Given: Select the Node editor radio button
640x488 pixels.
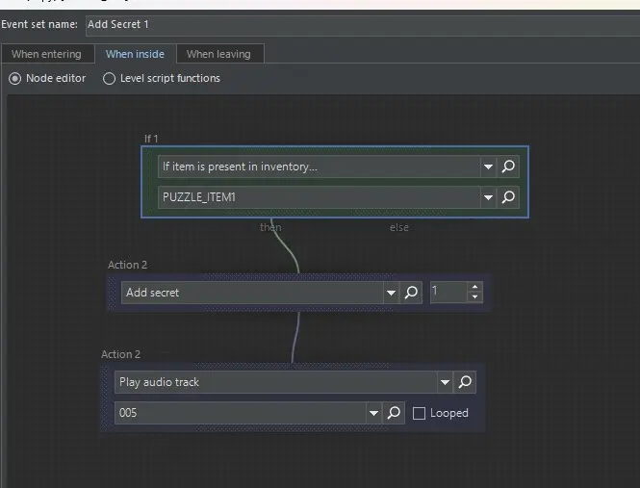Looking at the screenshot, I should [14, 78].
